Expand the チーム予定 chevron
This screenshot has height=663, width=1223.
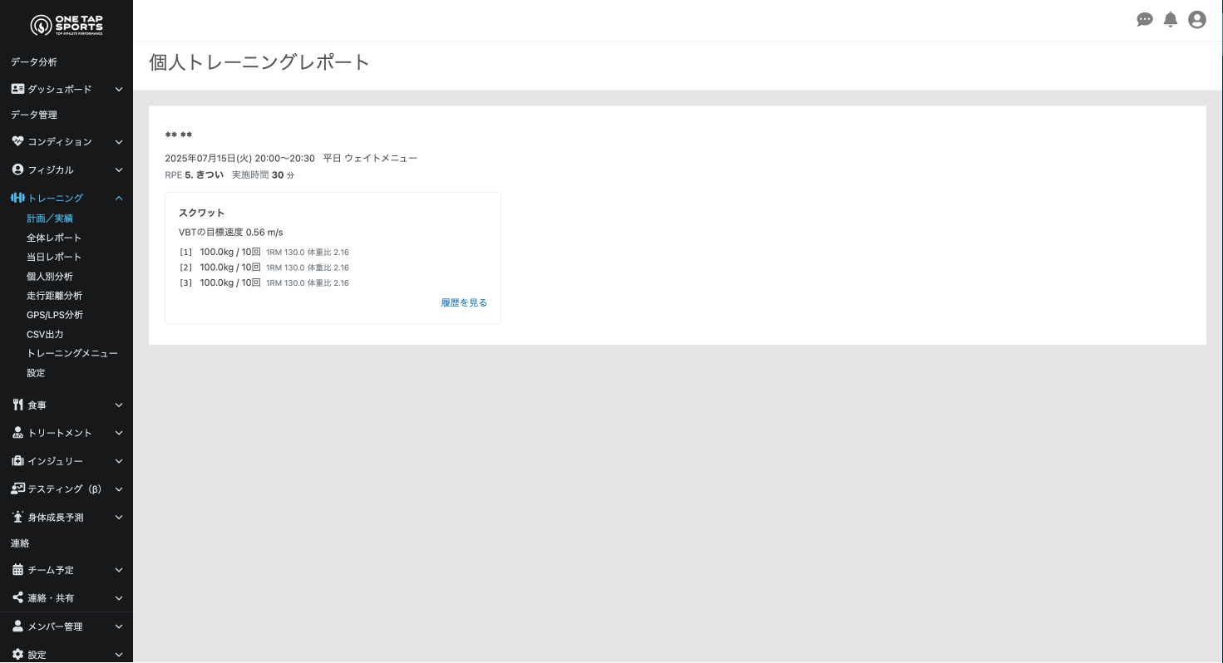tap(119, 570)
